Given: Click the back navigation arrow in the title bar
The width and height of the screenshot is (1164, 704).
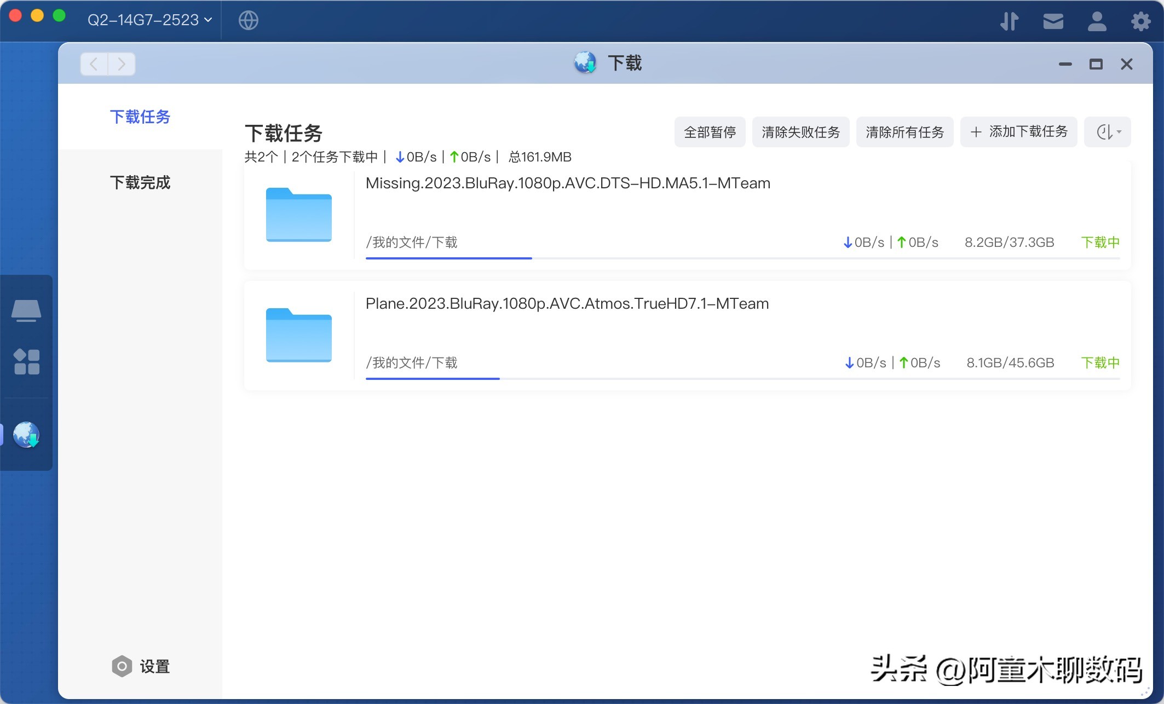Looking at the screenshot, I should point(94,64).
